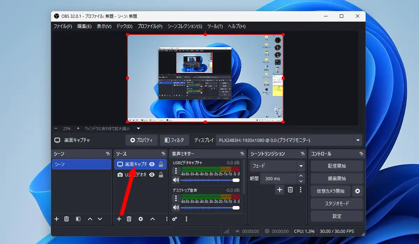Image resolution: width=419 pixels, height=244 pixels.
Task: Open source properties gear in ソース panel
Action: [141, 219]
